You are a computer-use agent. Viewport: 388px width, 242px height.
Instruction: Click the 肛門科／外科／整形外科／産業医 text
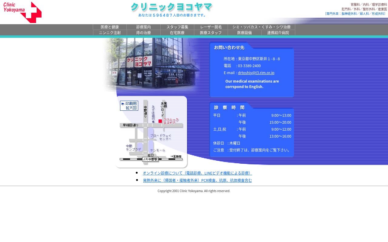(364, 9)
